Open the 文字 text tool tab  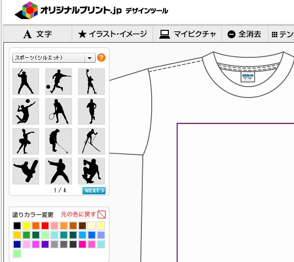coord(37,34)
